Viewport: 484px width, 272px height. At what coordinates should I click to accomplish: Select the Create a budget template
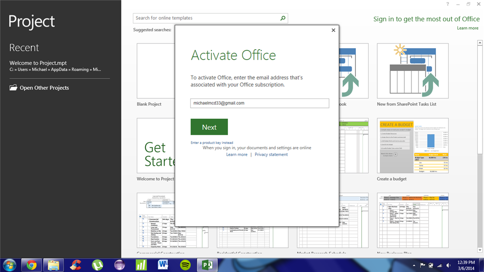(x=413, y=146)
